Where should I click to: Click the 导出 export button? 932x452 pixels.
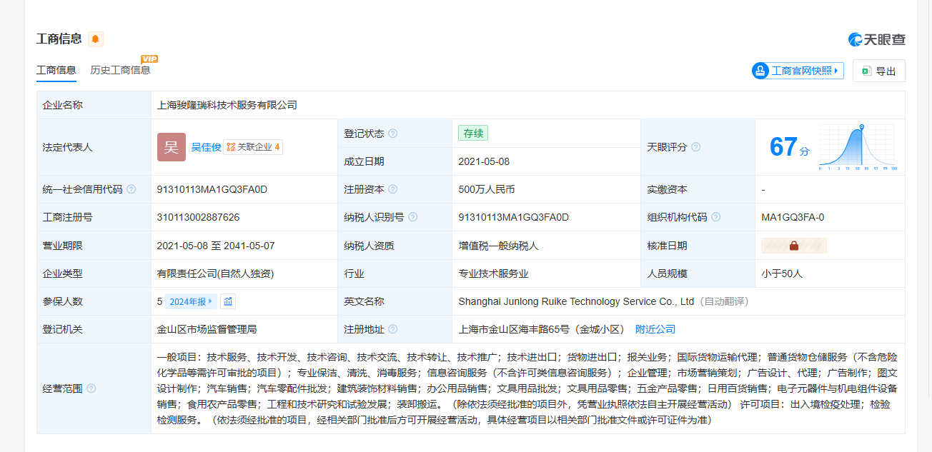[878, 71]
